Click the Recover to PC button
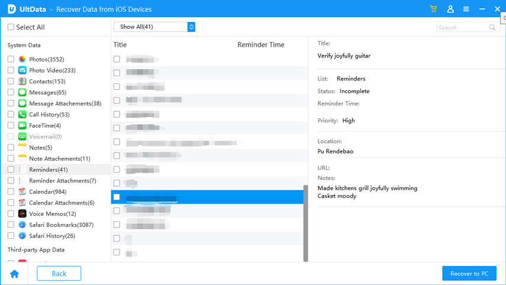 point(469,274)
